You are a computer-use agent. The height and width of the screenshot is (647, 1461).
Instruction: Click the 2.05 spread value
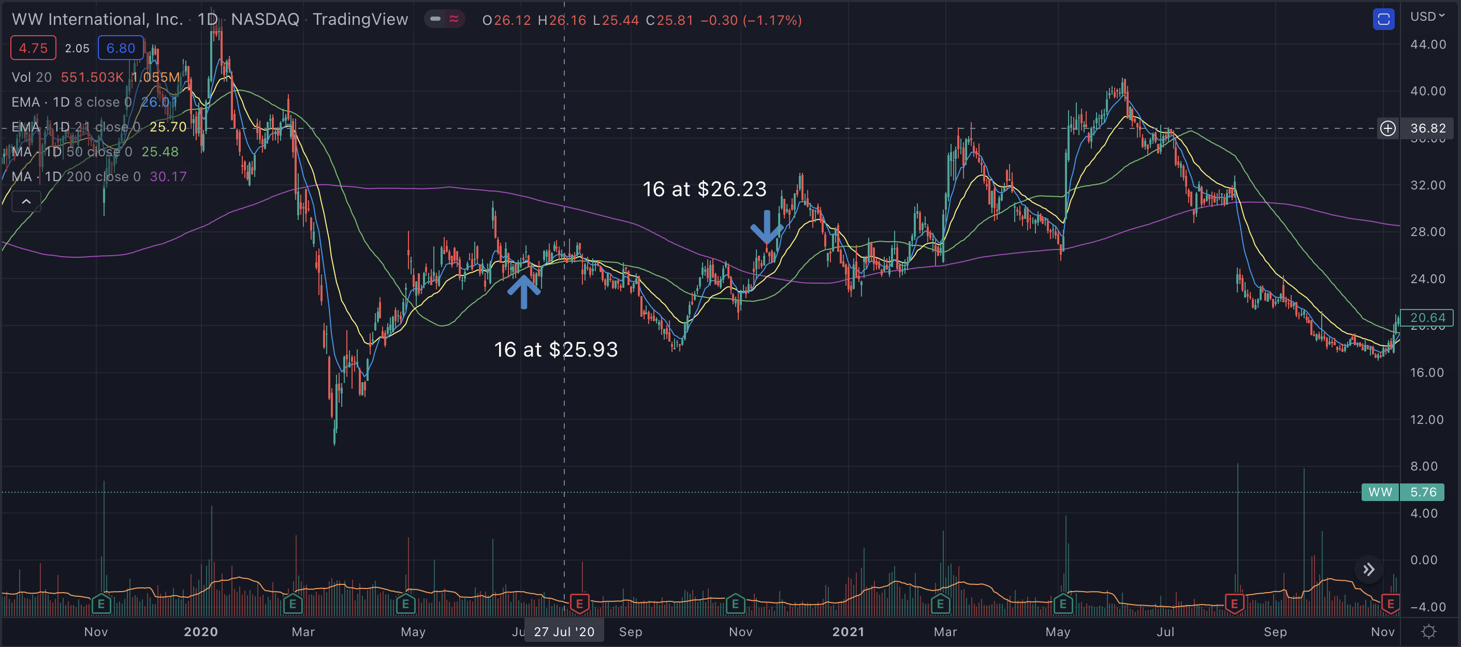coord(77,48)
